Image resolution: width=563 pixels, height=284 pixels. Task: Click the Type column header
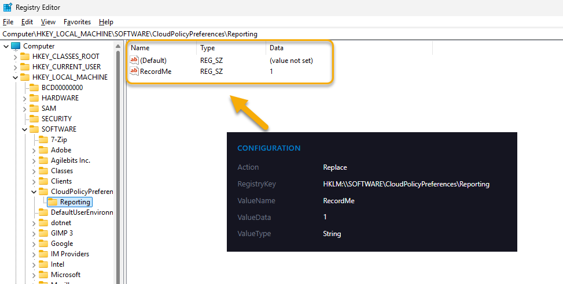[x=207, y=48]
